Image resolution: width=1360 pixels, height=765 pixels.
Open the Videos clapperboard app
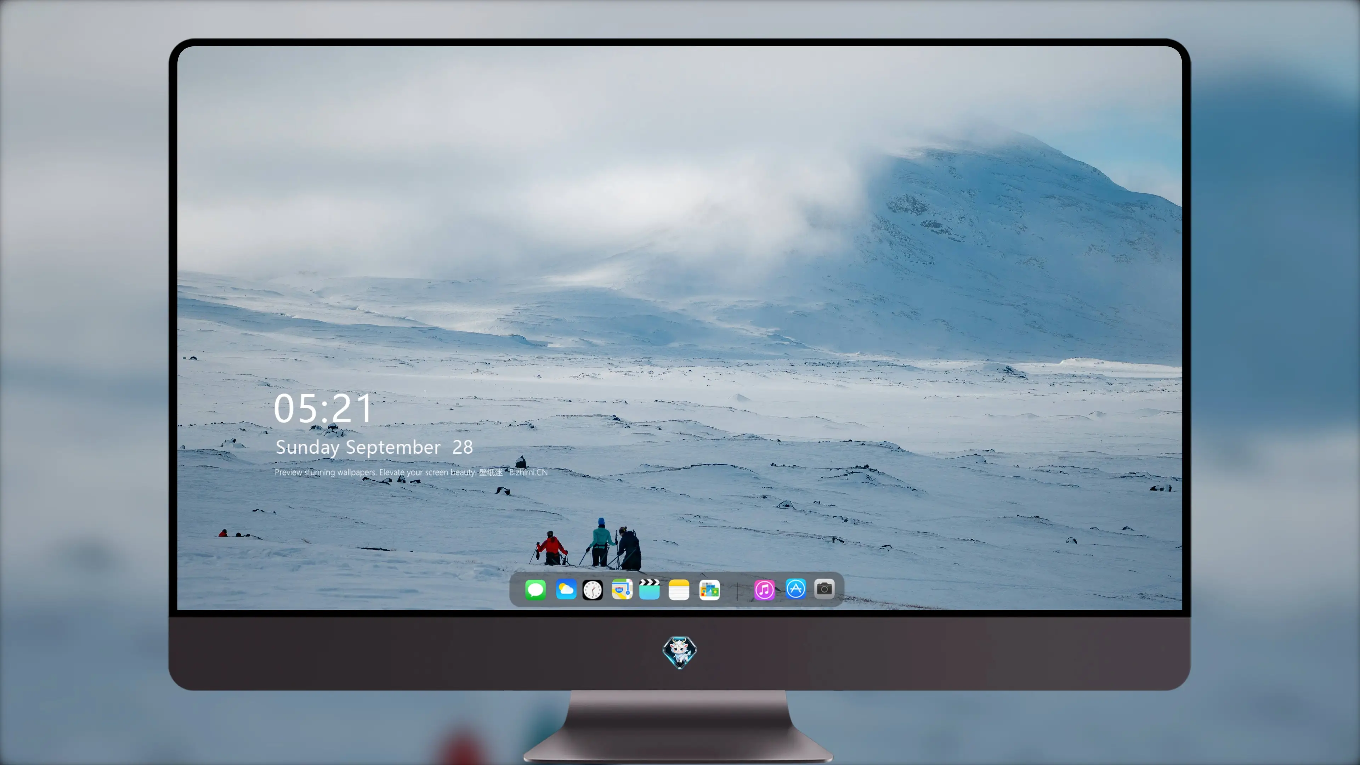coord(650,589)
